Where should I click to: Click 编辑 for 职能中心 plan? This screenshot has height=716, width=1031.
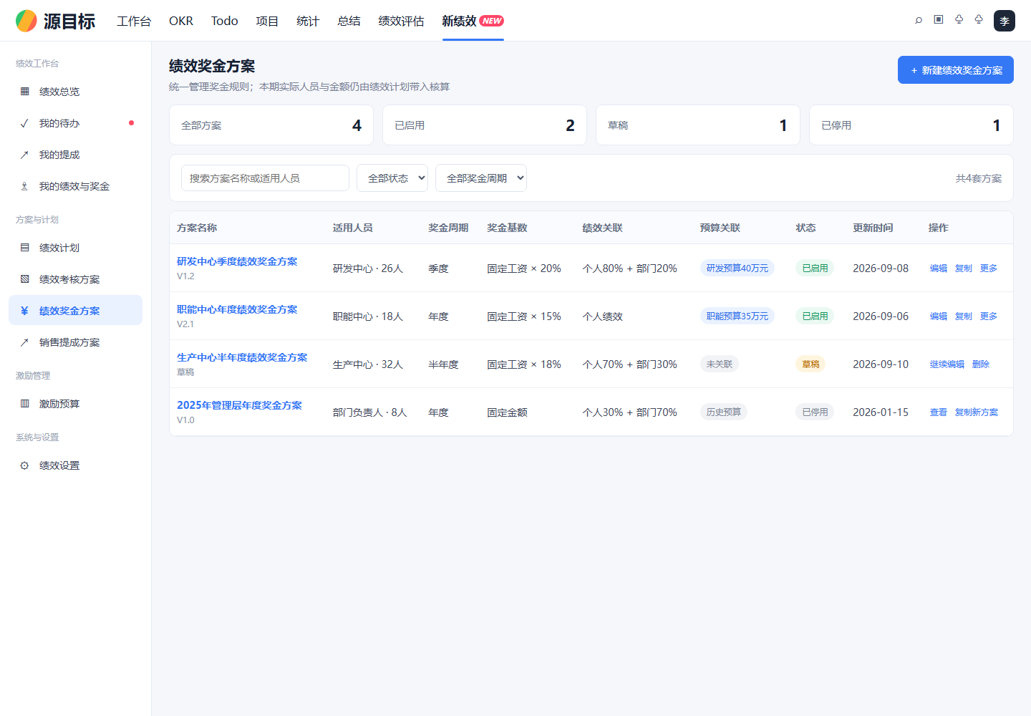click(939, 316)
